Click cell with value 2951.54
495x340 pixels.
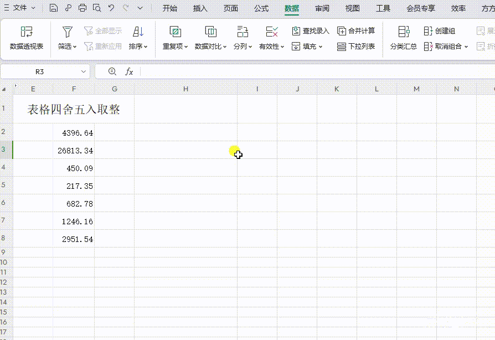[x=74, y=238]
